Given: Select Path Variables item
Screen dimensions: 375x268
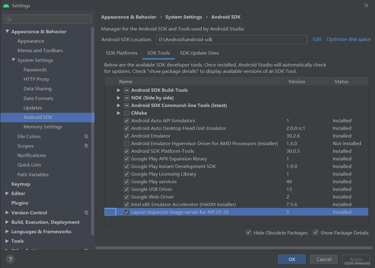Looking at the screenshot, I should [x=33, y=174].
